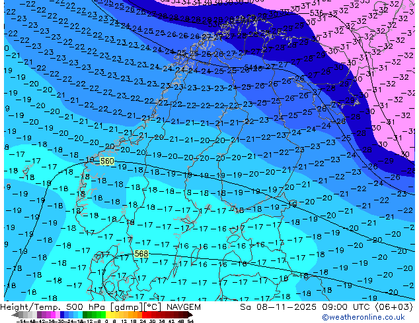Screen dimensions: 419x323
Task: Click the 54 legend scale maximum value
Action: pyautogui.click(x=190, y=321)
